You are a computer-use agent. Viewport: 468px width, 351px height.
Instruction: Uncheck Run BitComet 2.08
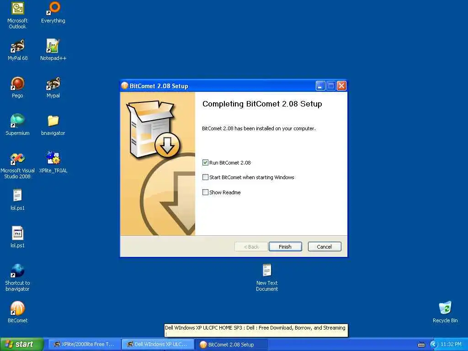click(205, 163)
